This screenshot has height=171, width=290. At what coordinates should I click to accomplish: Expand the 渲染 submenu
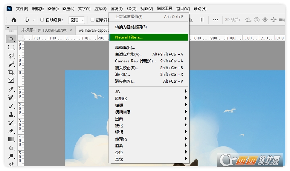149,146
